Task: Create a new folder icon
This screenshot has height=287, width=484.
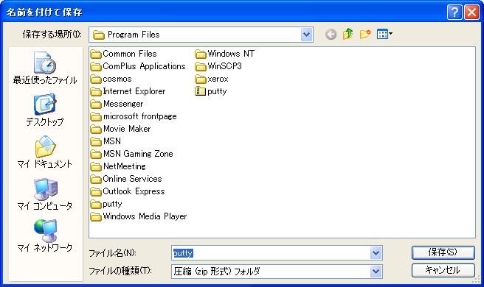Action: 365,34
